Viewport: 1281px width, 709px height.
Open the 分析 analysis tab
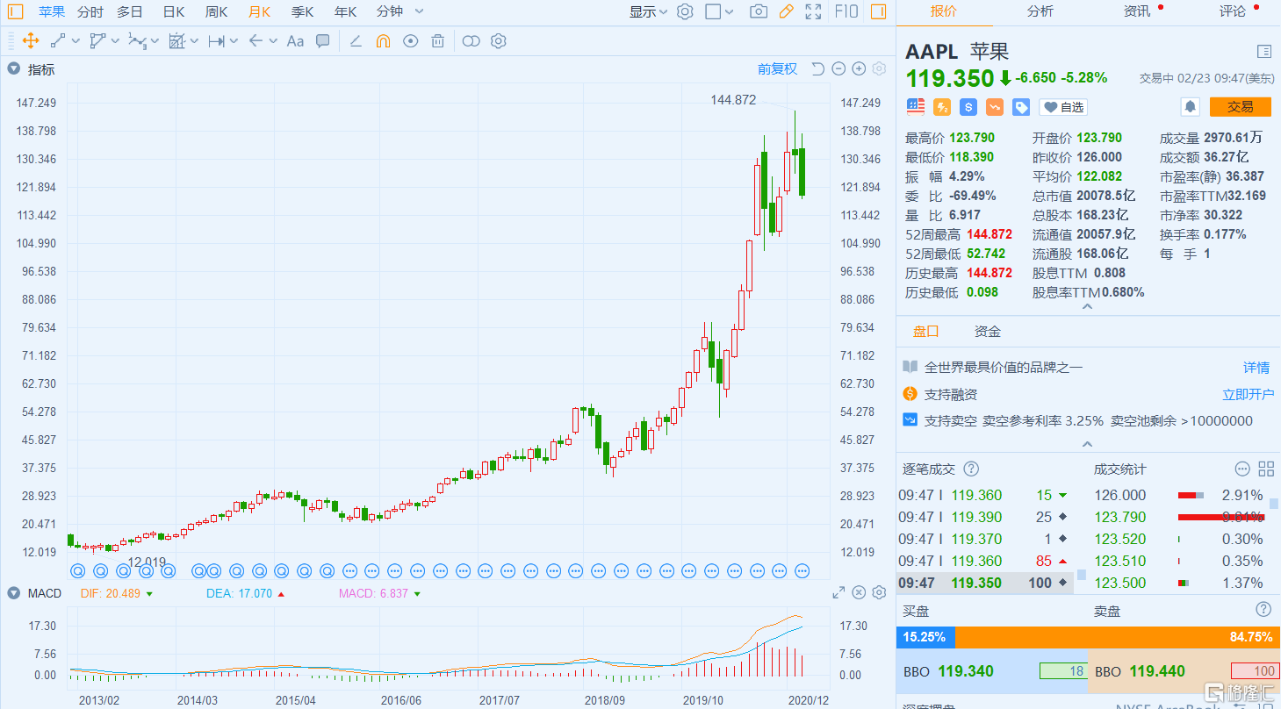tap(1040, 11)
